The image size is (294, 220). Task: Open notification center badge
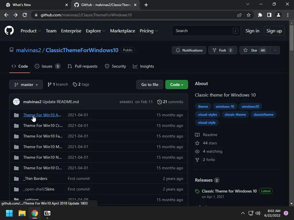(x=286, y=213)
